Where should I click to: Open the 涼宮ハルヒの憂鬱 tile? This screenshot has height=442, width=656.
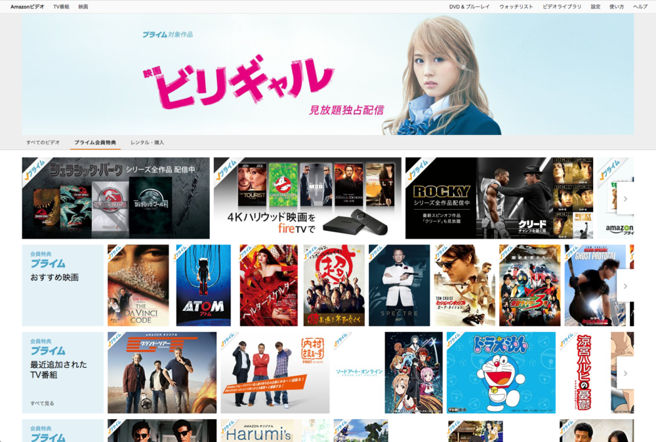pyautogui.click(x=596, y=372)
